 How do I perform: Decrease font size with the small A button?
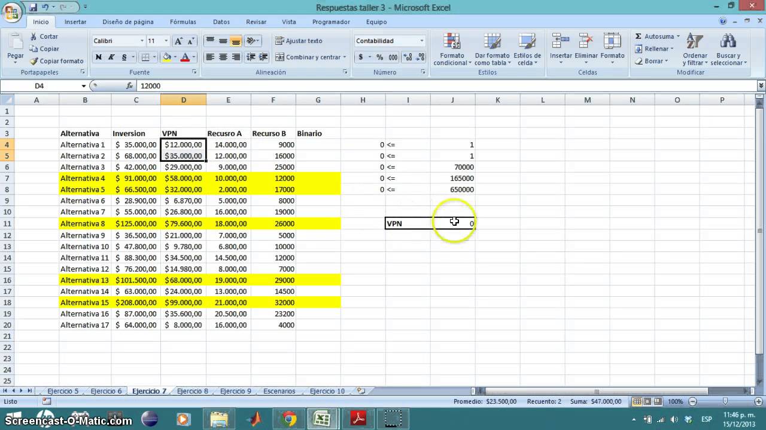pyautogui.click(x=191, y=41)
